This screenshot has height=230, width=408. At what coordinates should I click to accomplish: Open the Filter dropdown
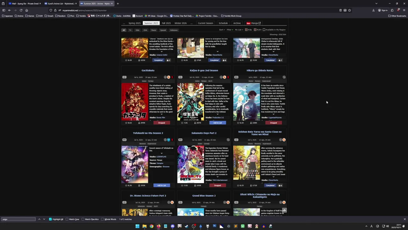[230, 30]
